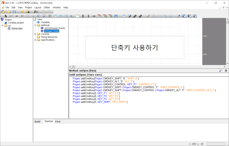This screenshot has height=146, width=229.
Task: Click the canvas horizontal scrollbar left arrow
Action: [70, 66]
